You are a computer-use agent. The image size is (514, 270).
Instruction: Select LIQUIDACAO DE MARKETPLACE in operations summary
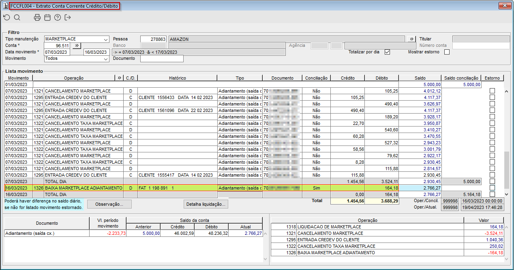pyautogui.click(x=387, y=227)
